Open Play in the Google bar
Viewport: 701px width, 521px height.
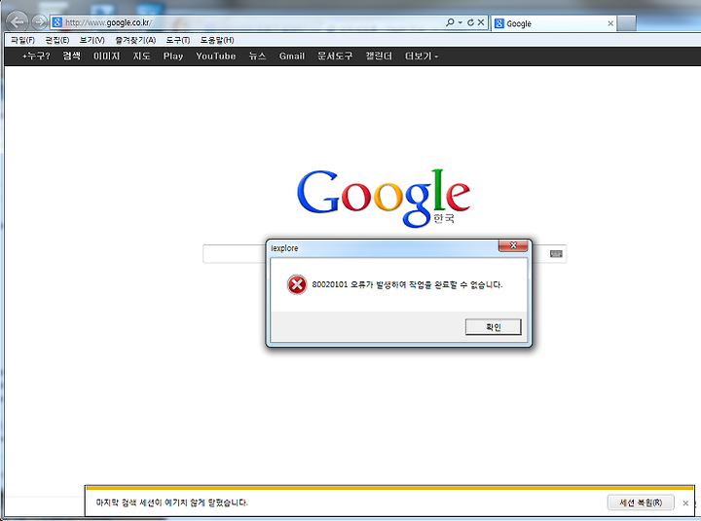[173, 56]
